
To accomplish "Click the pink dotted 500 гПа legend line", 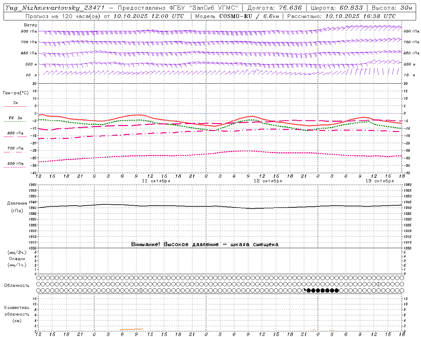I will pyautogui.click(x=14, y=167).
